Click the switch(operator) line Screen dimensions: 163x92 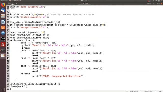pos(22,40)
